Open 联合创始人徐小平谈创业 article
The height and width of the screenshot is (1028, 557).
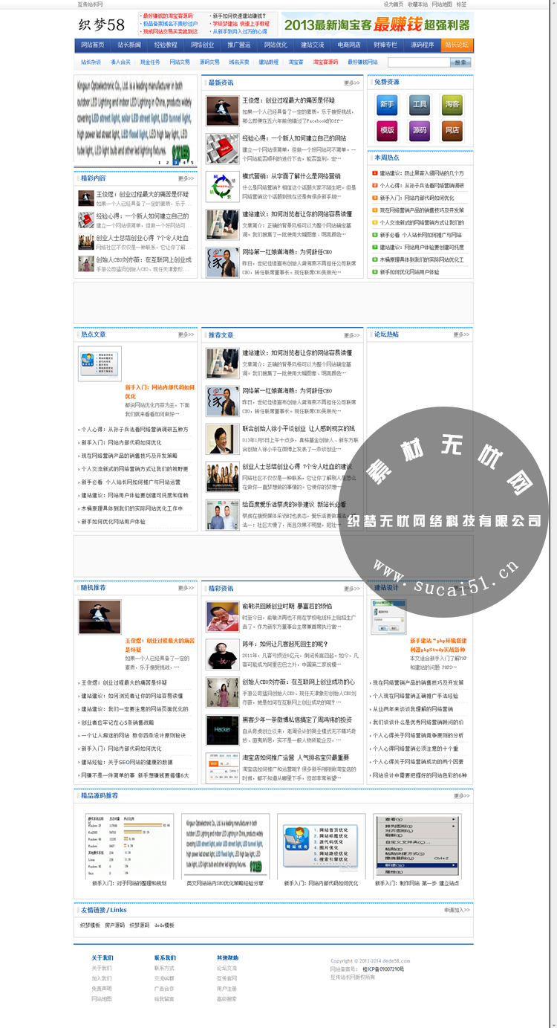(299, 429)
